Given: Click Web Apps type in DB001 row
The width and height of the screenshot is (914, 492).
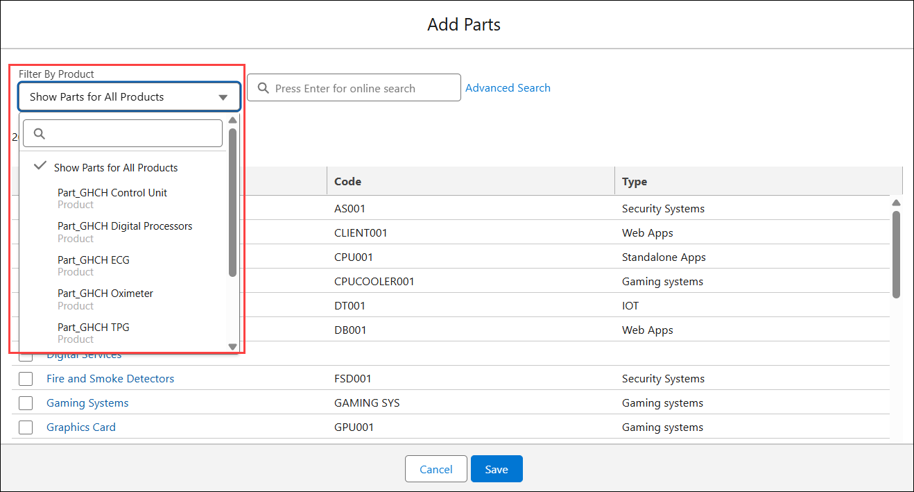Looking at the screenshot, I should tap(648, 330).
